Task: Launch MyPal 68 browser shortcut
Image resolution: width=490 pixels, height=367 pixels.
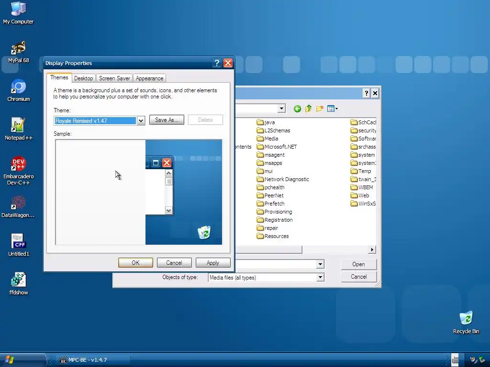Action: (x=18, y=52)
